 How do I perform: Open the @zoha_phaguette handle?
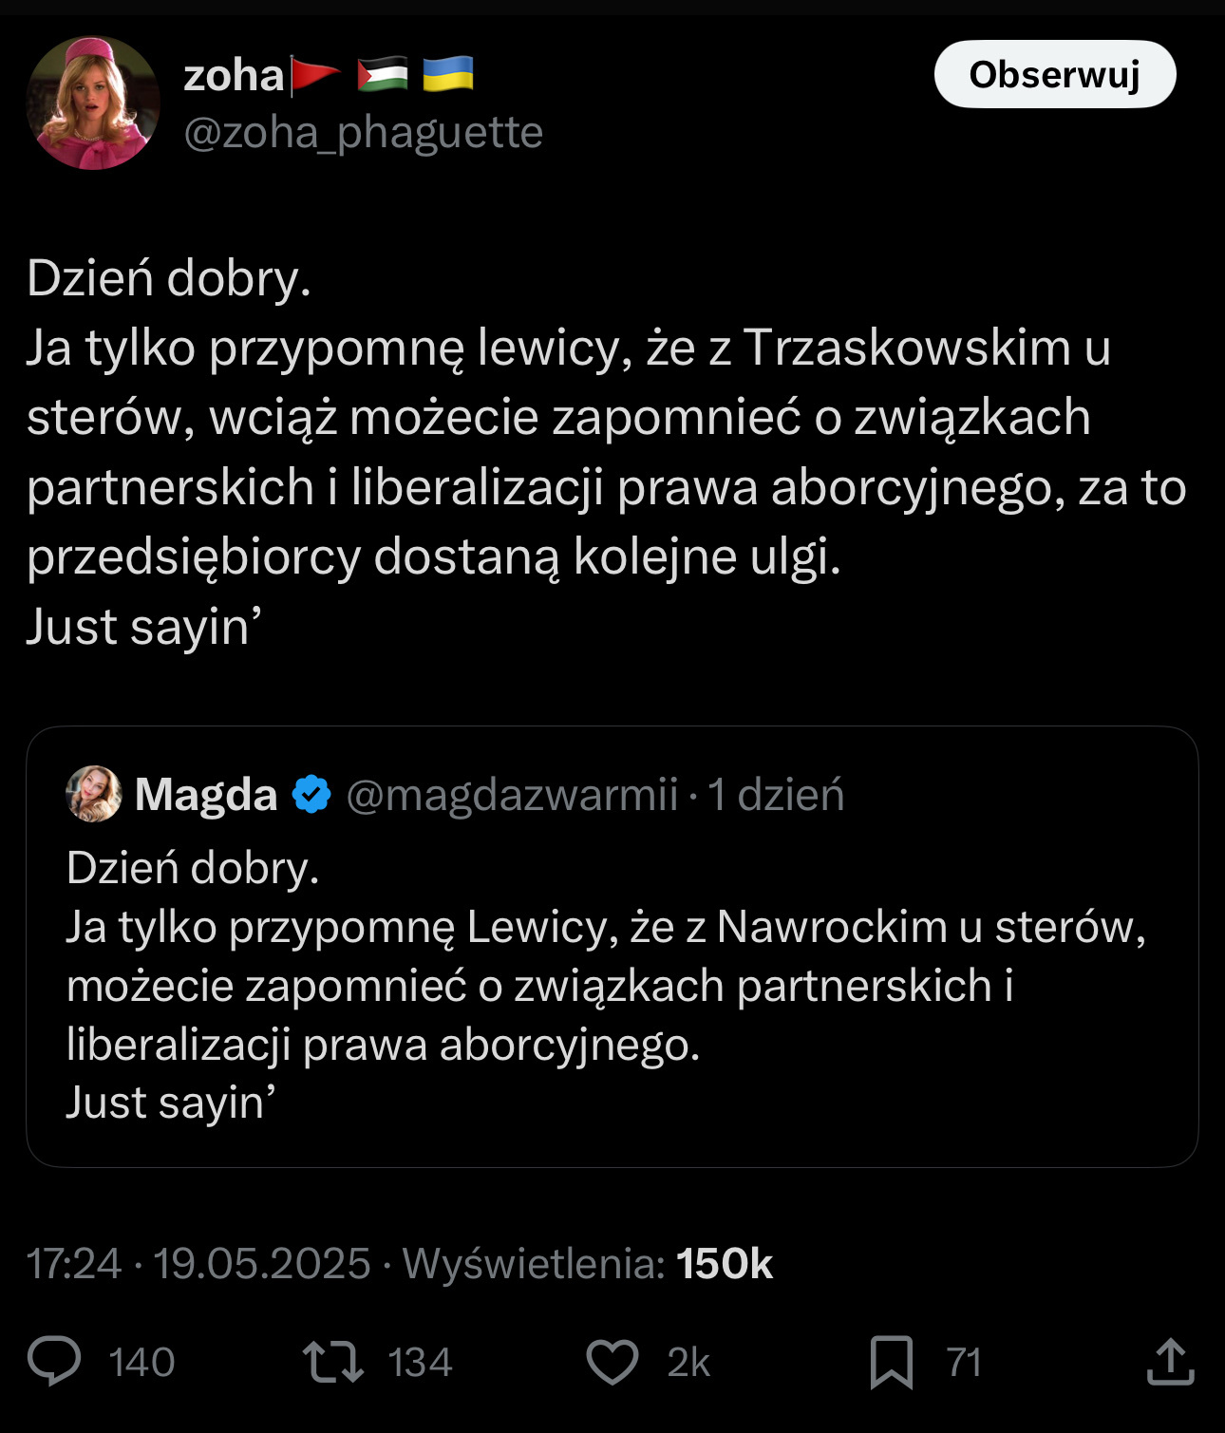pos(363,133)
